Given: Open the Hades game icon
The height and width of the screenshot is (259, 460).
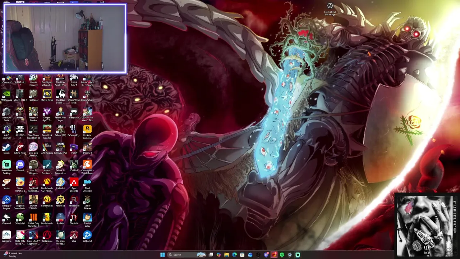Looking at the screenshot, I should click(20, 113).
